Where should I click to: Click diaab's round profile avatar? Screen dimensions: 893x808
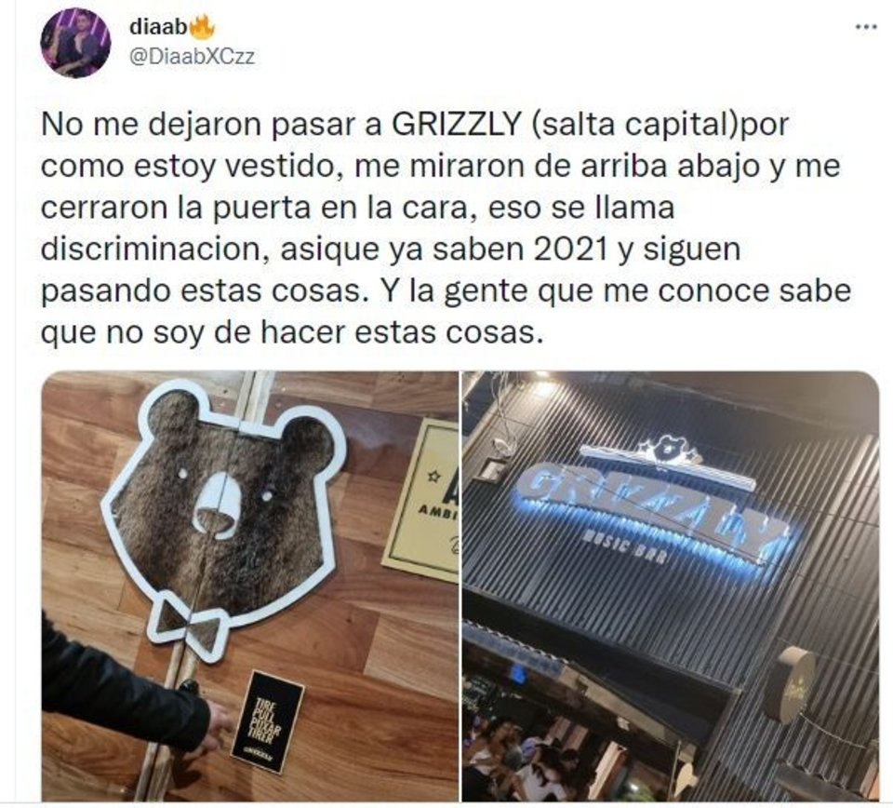click(75, 42)
